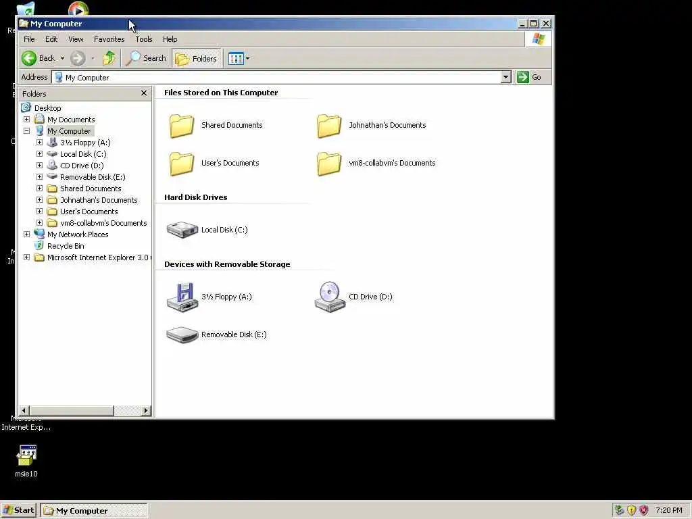Open Forward history dropdown arrow
692x519 pixels.
tap(93, 58)
